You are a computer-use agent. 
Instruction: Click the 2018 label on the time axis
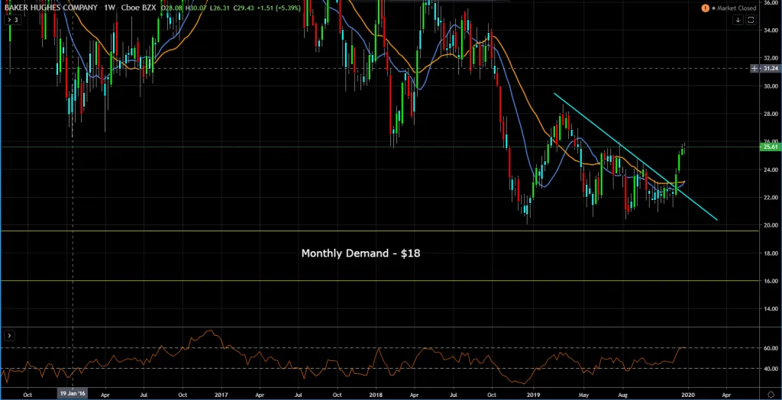tap(376, 394)
